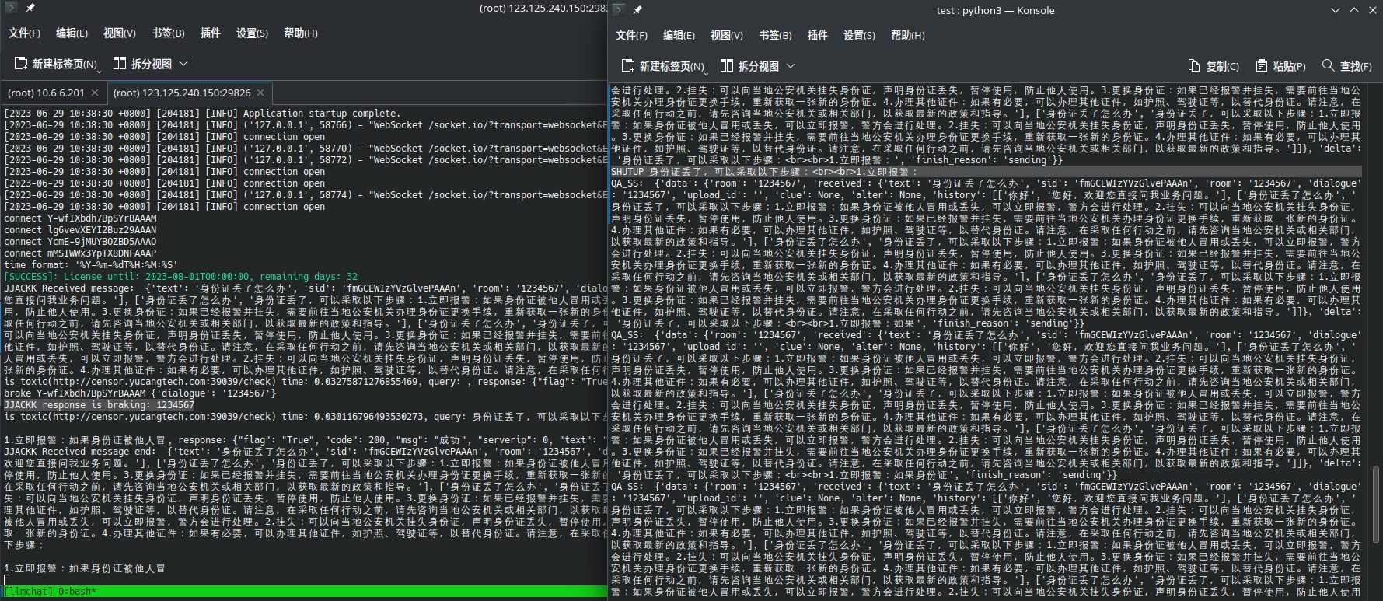
Task: Click 'Application startup complete.' log line
Action: coord(322,114)
